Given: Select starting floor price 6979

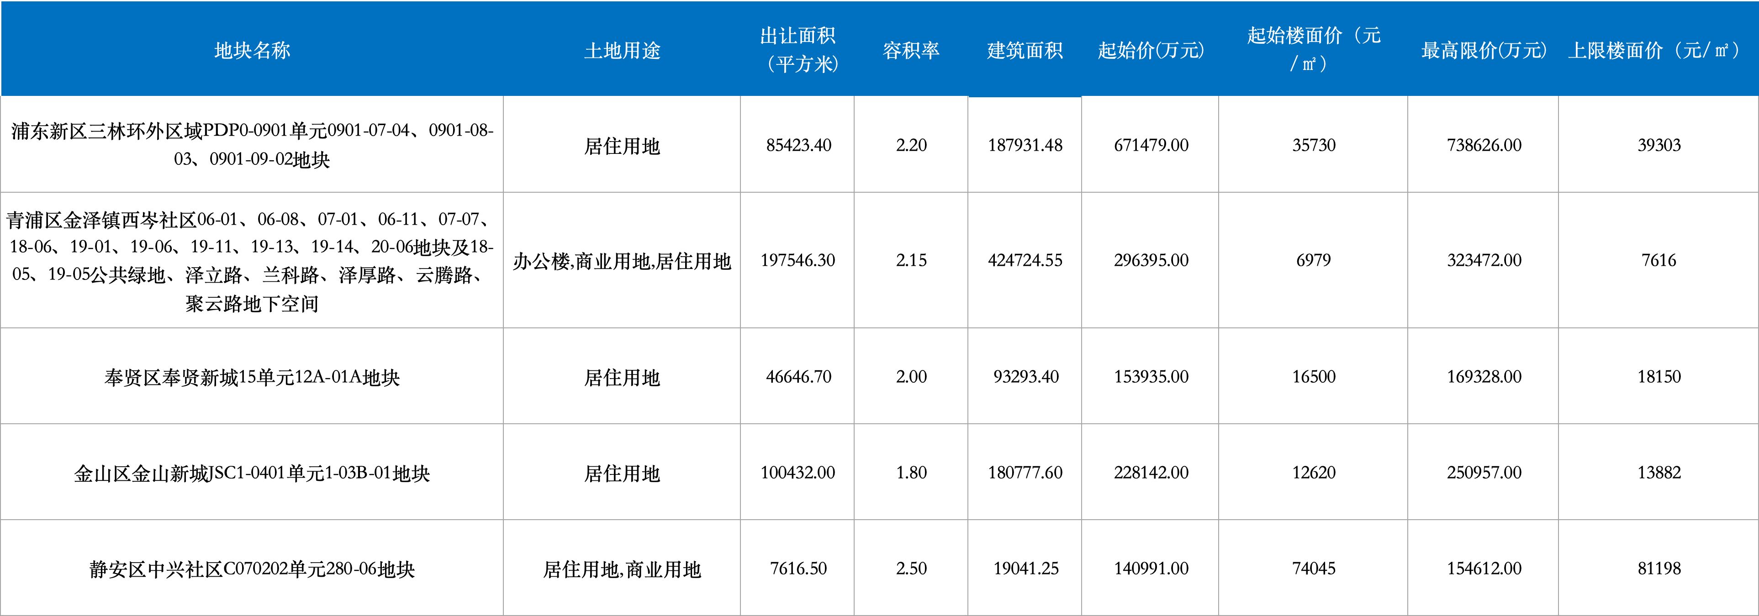Looking at the screenshot, I should (x=1313, y=260).
